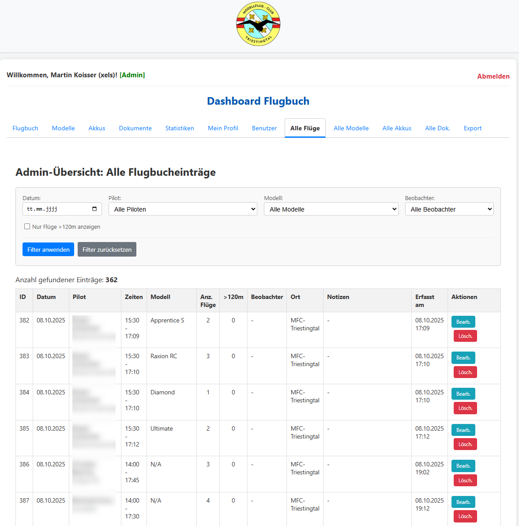Go to the Flugbuch tab
This screenshot has height=526, width=519.
[x=25, y=128]
